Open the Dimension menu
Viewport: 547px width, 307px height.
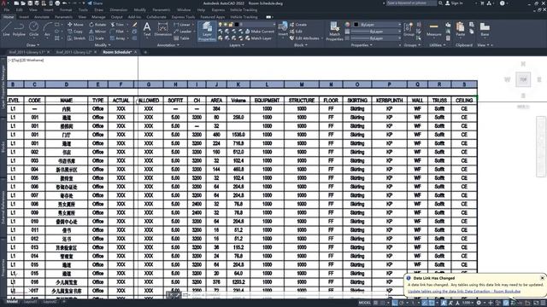tap(119, 10)
